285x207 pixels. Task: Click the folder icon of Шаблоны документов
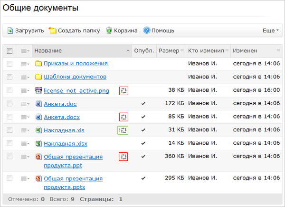click(x=39, y=77)
